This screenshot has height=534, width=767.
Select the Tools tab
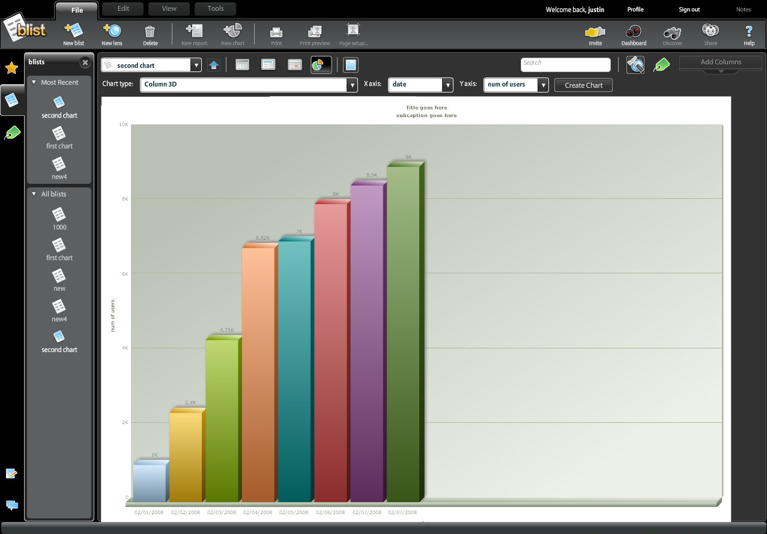tap(216, 9)
